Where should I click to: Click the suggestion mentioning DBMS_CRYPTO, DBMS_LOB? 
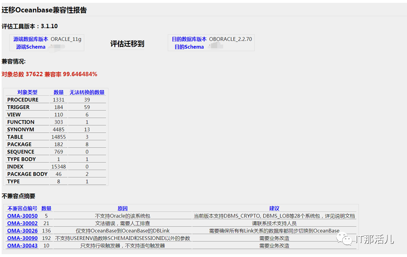274,216
